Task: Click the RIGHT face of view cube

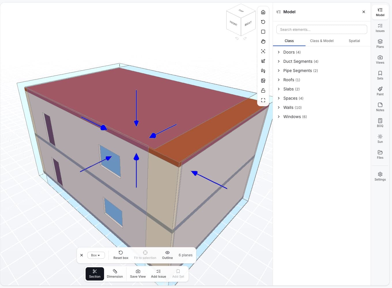Action: (x=248, y=23)
